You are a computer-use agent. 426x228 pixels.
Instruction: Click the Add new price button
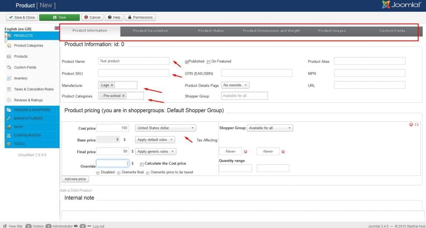pos(75,179)
